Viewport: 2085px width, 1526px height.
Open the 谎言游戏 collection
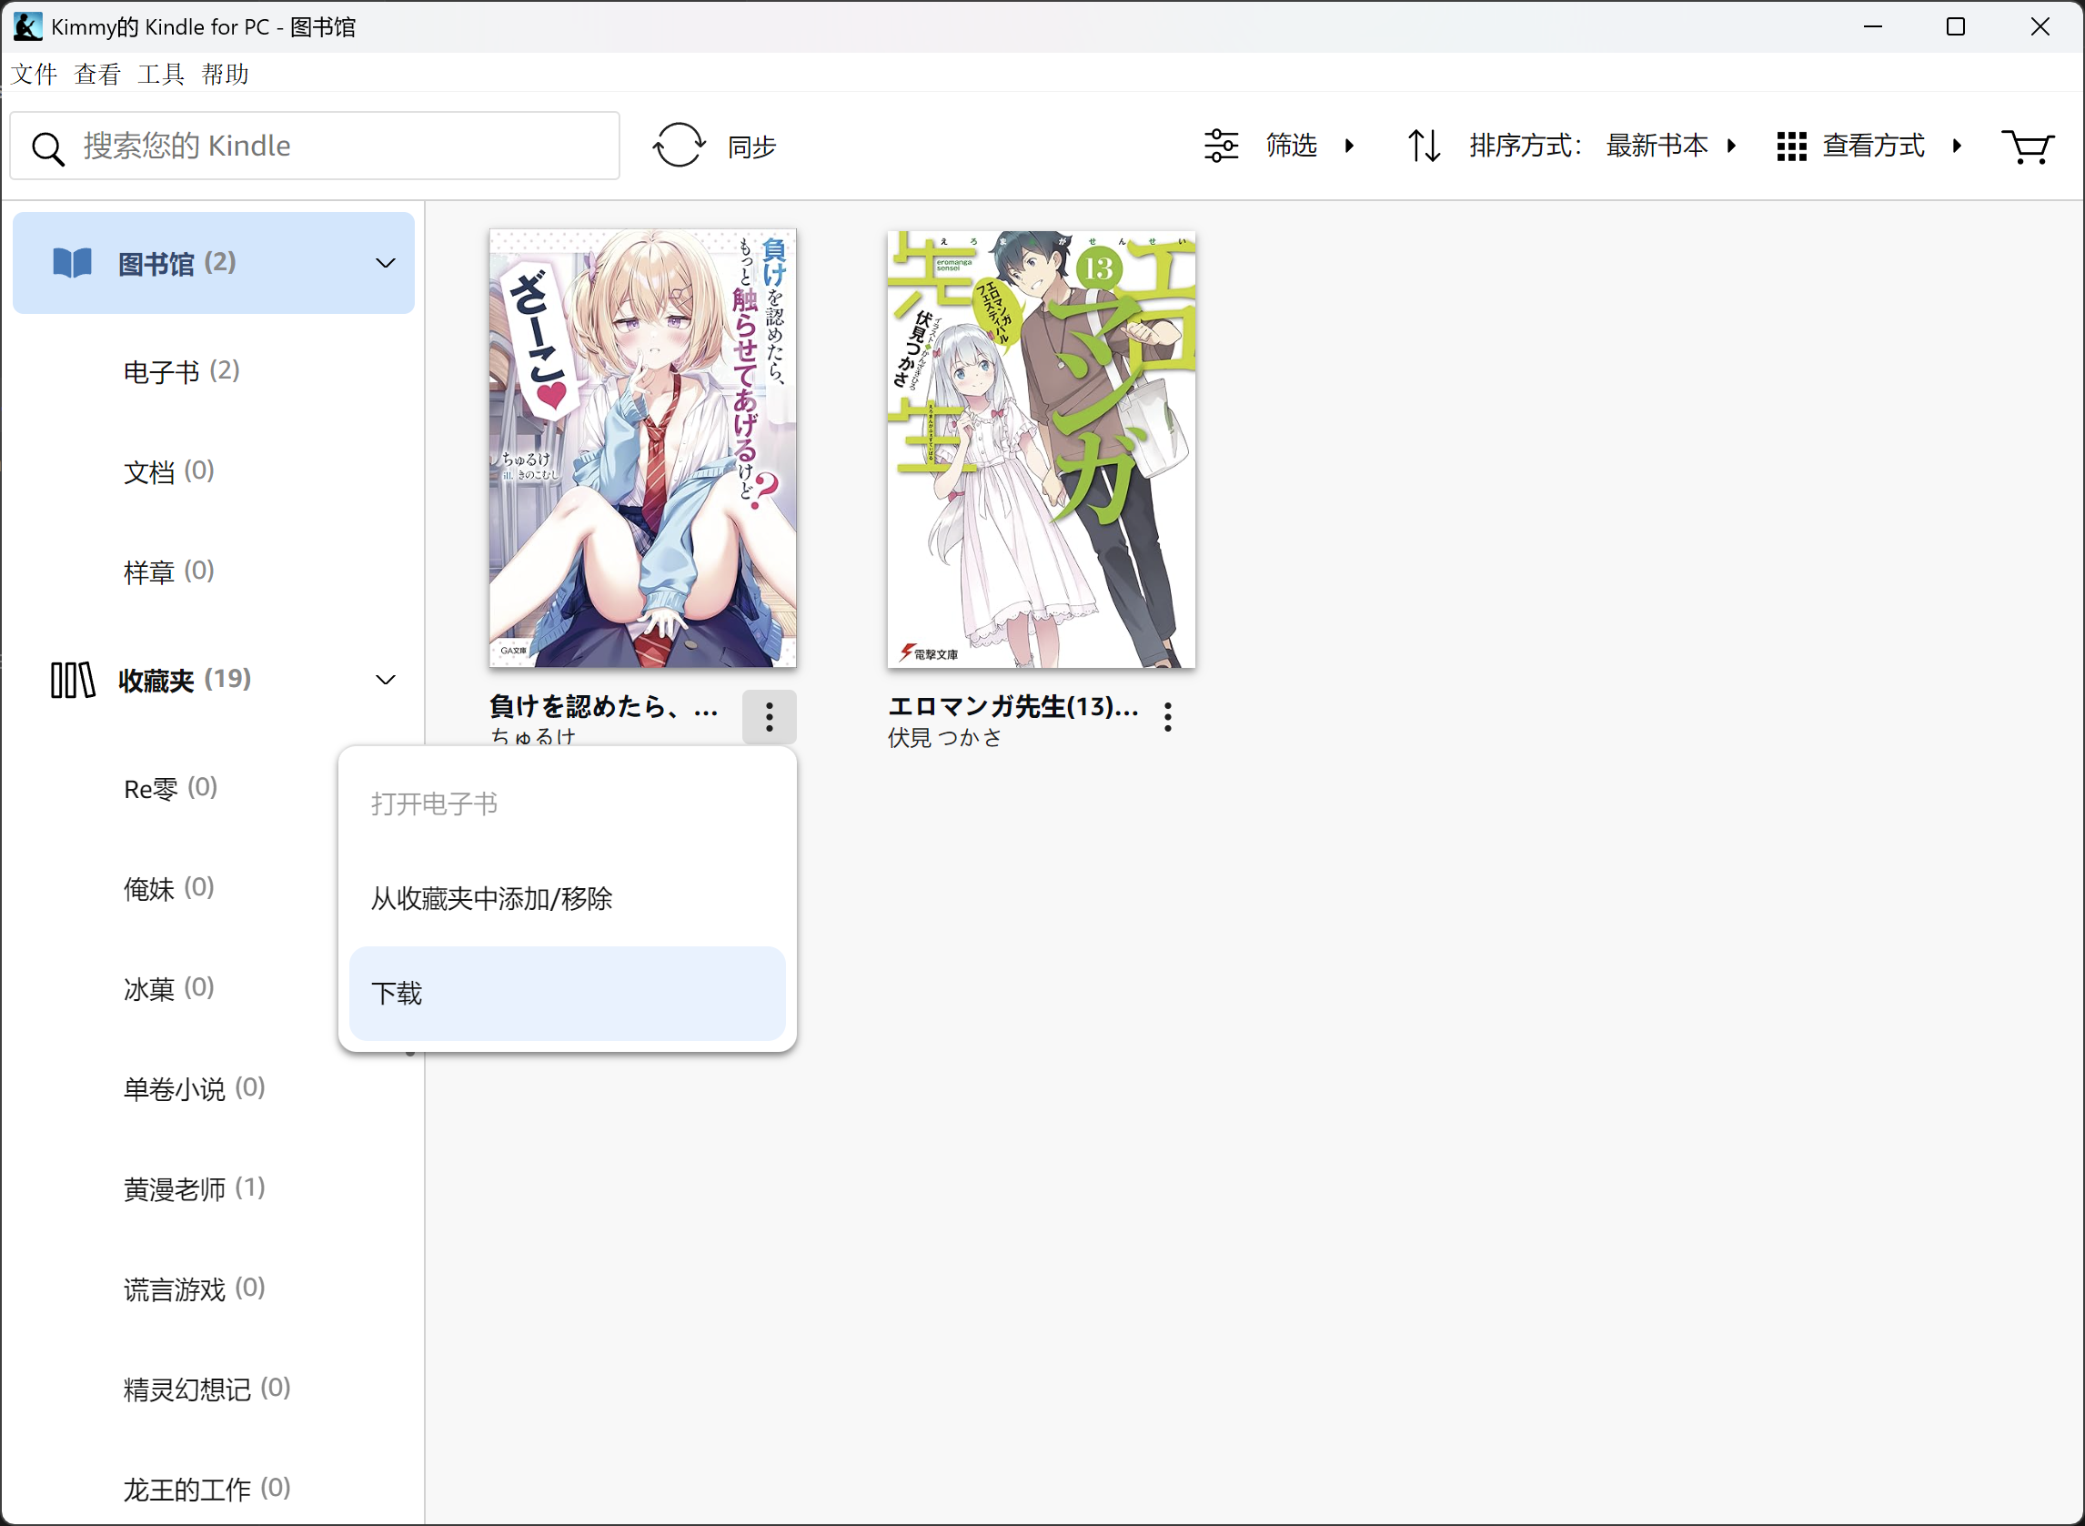point(194,1289)
